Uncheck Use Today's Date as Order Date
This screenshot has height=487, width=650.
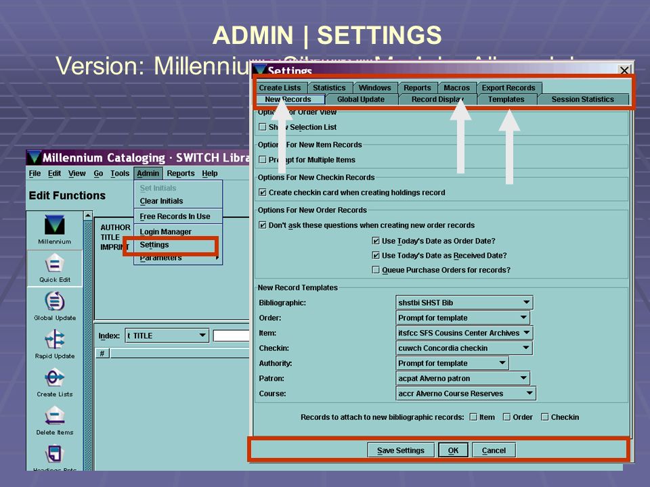376,241
